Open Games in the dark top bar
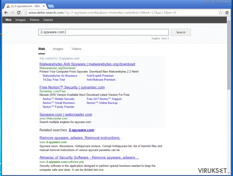This screenshot has width=233, height=176. 48,20
